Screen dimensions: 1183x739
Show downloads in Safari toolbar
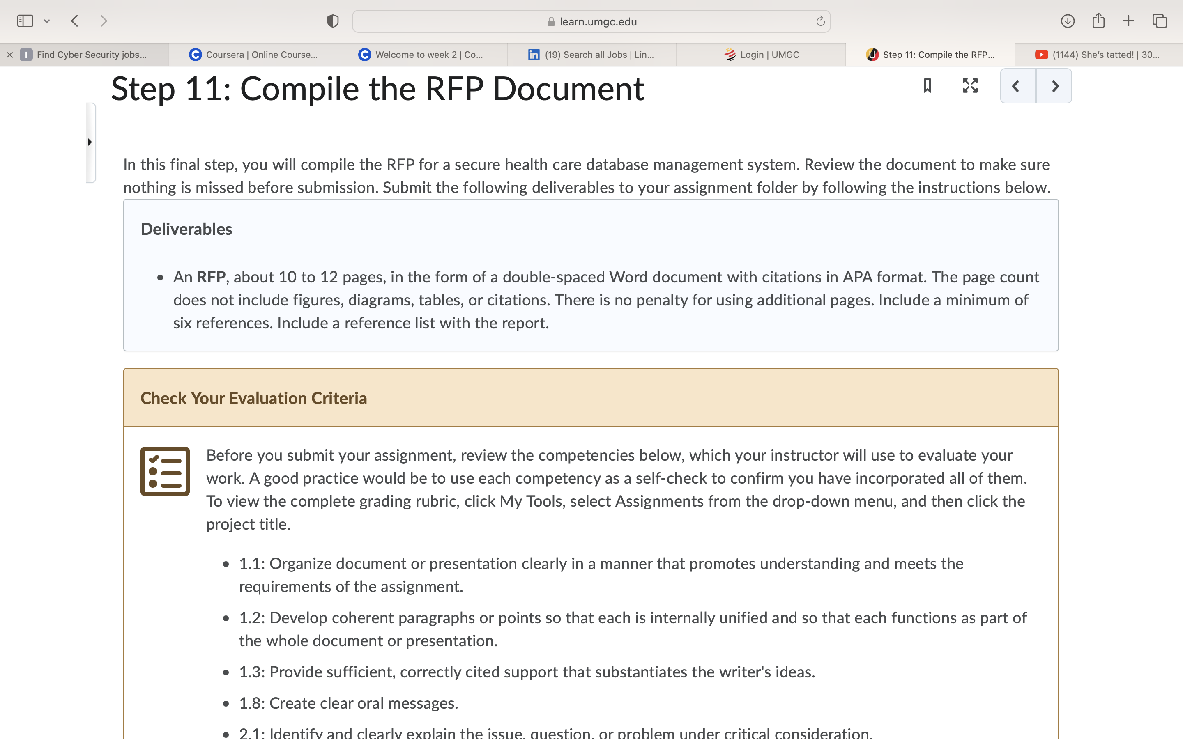[1068, 21]
